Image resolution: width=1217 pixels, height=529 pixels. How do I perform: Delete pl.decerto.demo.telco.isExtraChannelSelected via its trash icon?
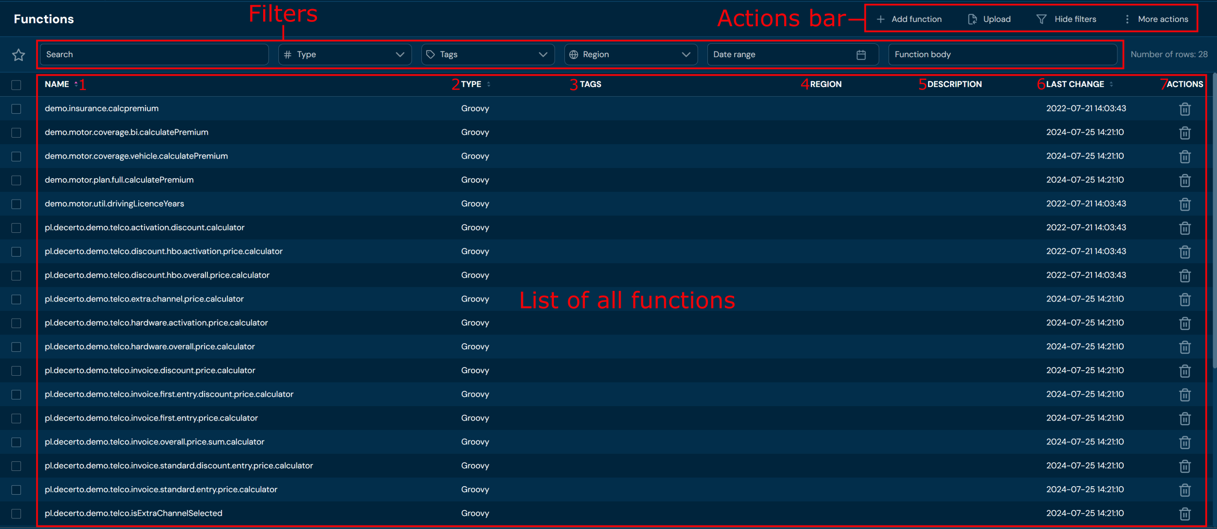(1185, 514)
